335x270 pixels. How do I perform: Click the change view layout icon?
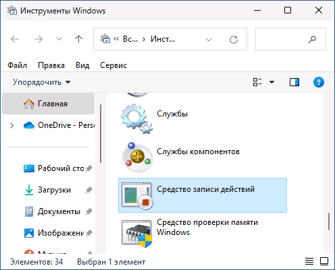coord(257,82)
